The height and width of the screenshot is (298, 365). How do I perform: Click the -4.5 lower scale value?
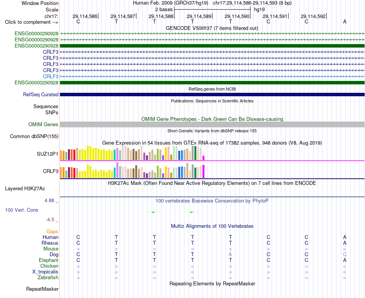50,220
